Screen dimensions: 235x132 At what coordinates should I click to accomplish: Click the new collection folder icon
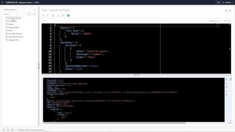[x=34, y=14]
